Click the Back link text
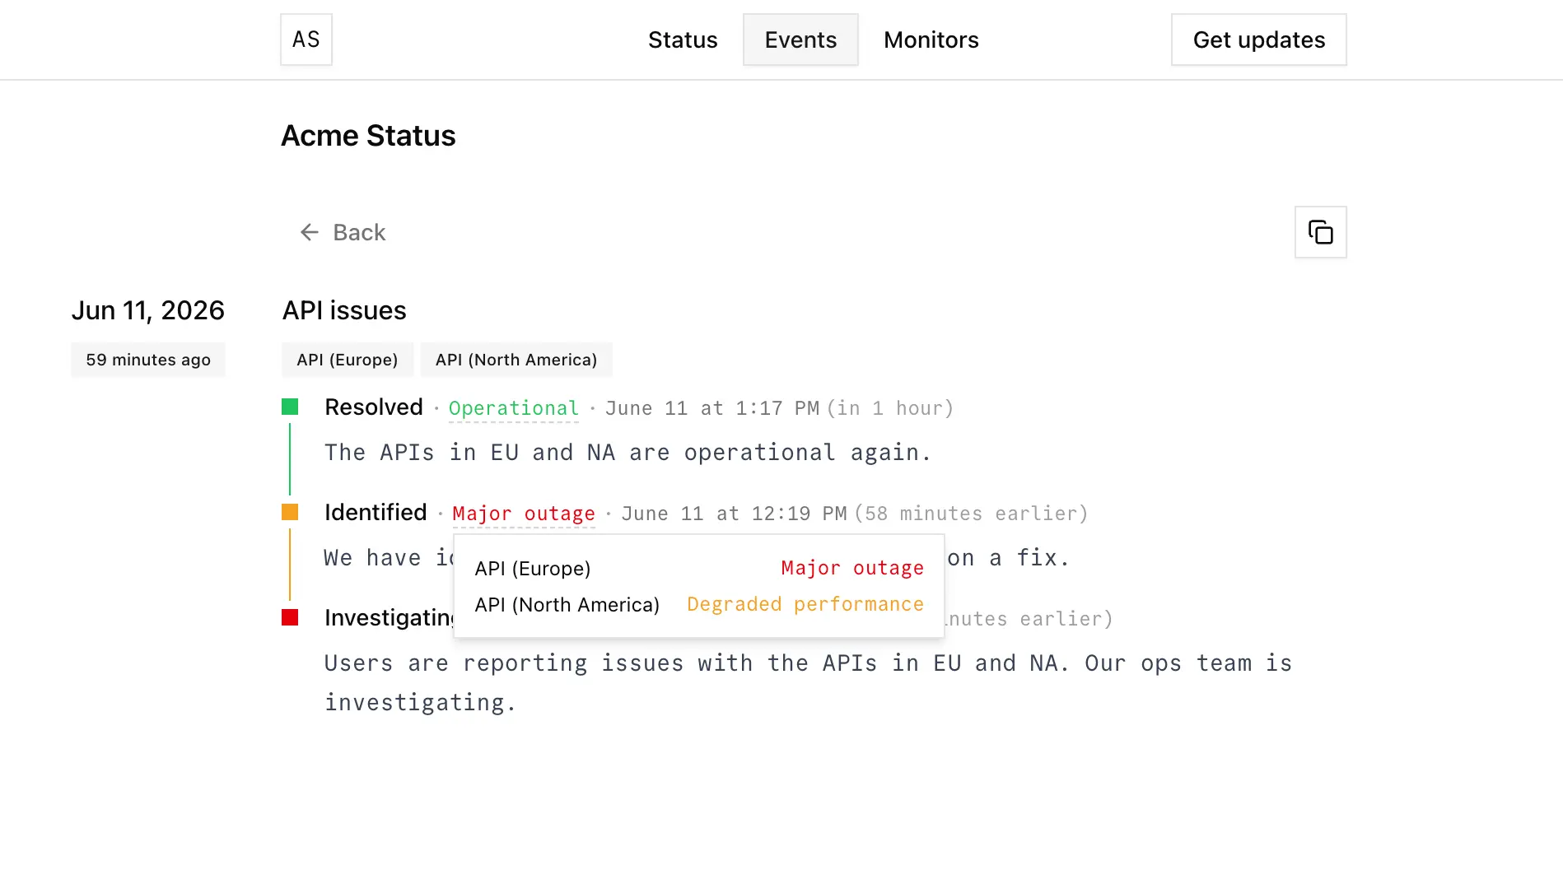The height and width of the screenshot is (879, 1563). (x=359, y=232)
